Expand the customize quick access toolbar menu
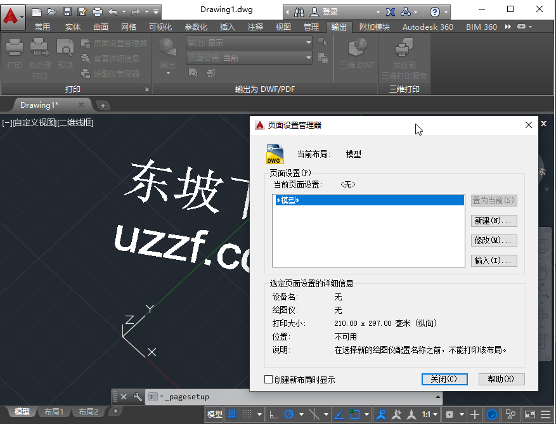 click(156, 12)
